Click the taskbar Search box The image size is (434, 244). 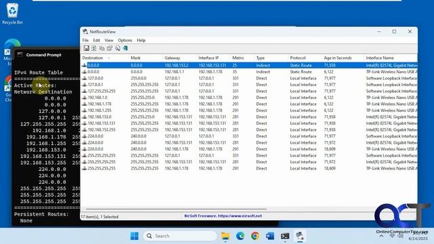click(180, 236)
